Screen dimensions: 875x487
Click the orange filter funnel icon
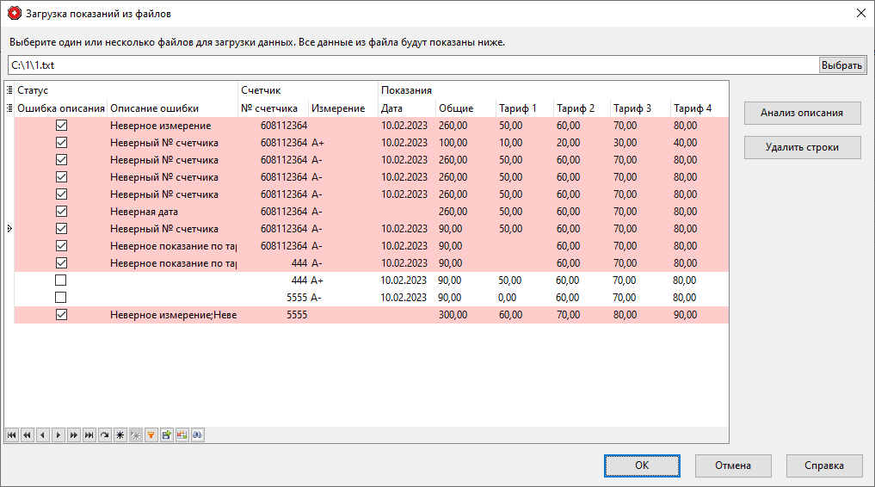coord(151,435)
